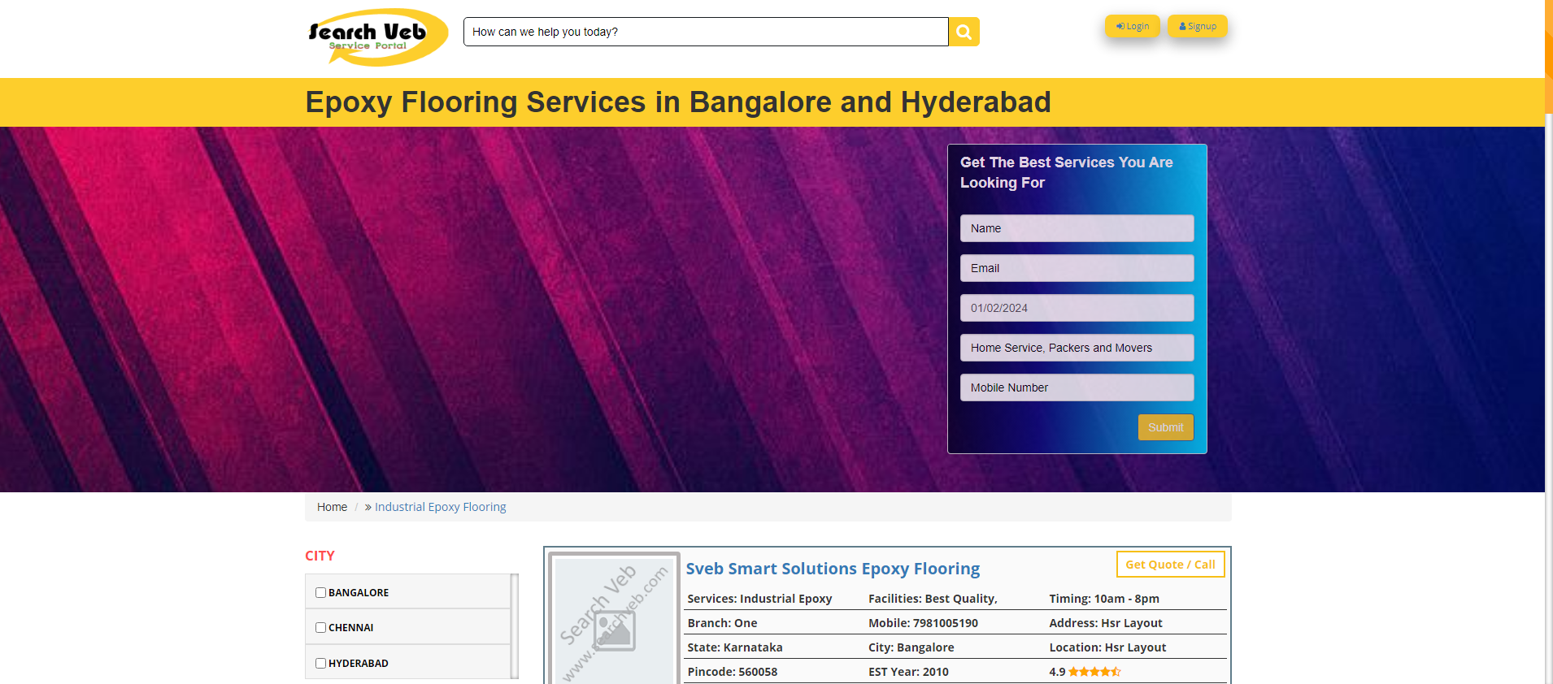Click the Get Quote / Call button
The height and width of the screenshot is (684, 1553).
tap(1170, 565)
